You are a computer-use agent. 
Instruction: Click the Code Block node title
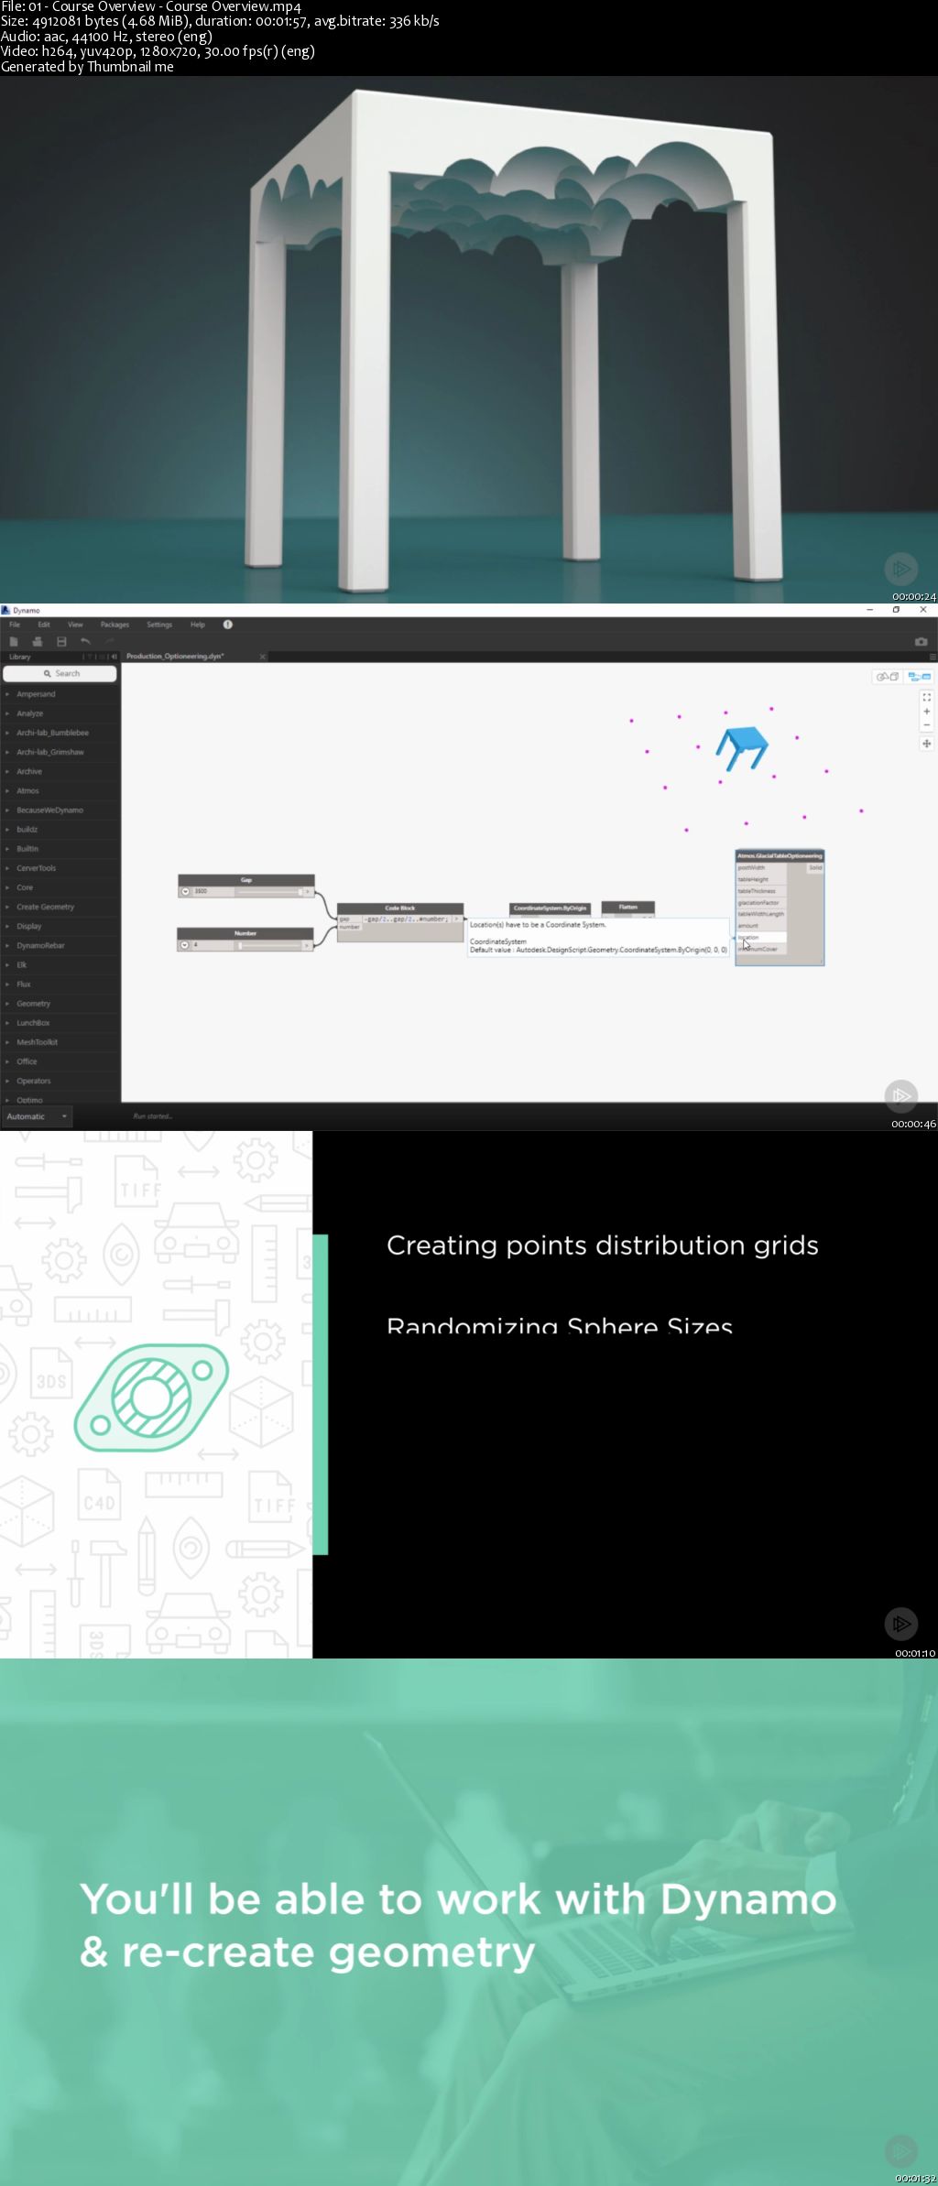point(400,908)
